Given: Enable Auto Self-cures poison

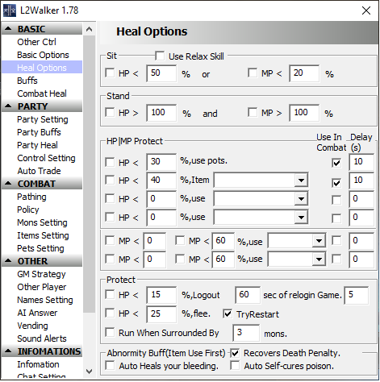Looking at the screenshot, I should tap(235, 365).
